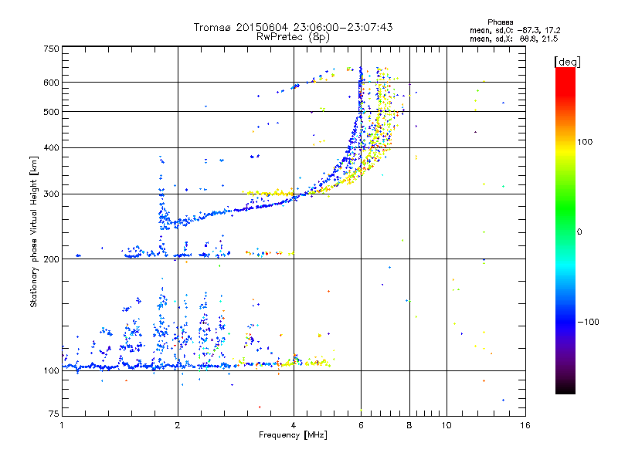Click the x-axis '1' tick label

(x=62, y=425)
